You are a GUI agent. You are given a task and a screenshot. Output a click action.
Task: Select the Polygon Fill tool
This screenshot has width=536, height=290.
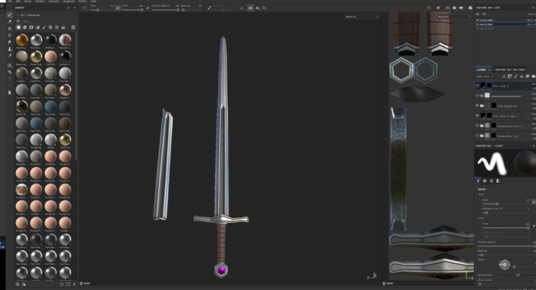(10, 35)
